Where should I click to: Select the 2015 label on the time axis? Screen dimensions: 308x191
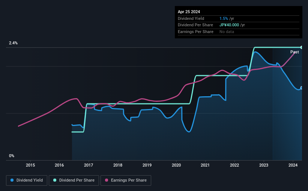(x=30, y=165)
